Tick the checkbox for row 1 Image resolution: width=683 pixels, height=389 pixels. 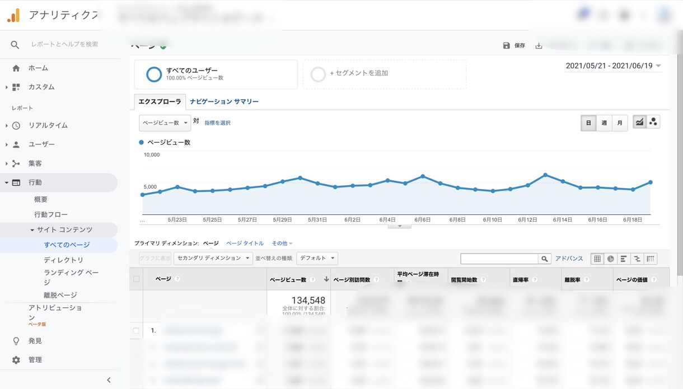[x=136, y=331]
